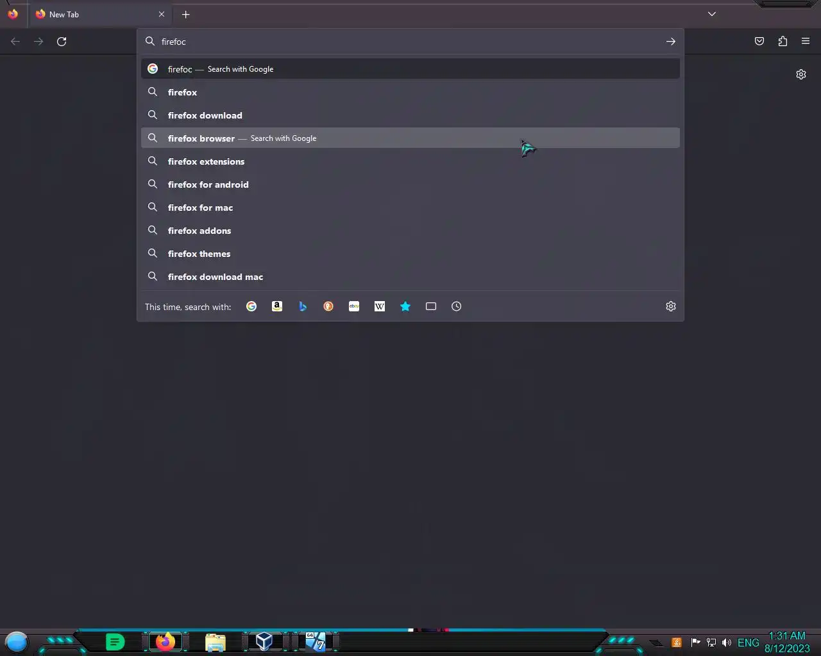Search this time with Amazon
821x656 pixels.
pyautogui.click(x=277, y=306)
